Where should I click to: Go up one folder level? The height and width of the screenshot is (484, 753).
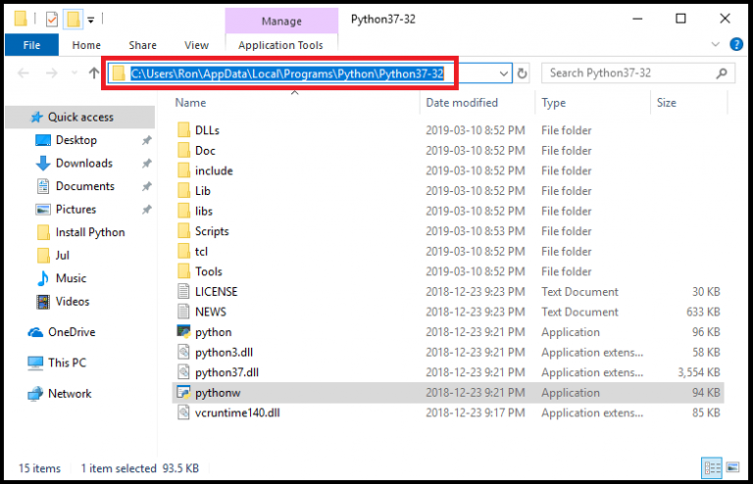pyautogui.click(x=94, y=73)
